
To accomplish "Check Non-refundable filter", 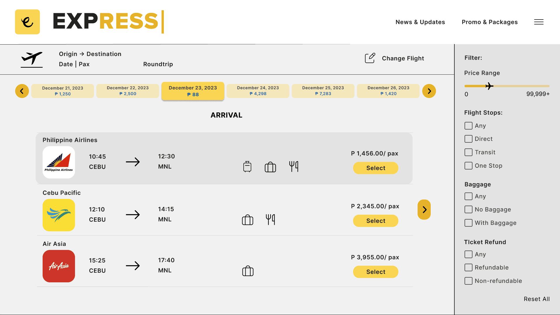I will point(468,281).
